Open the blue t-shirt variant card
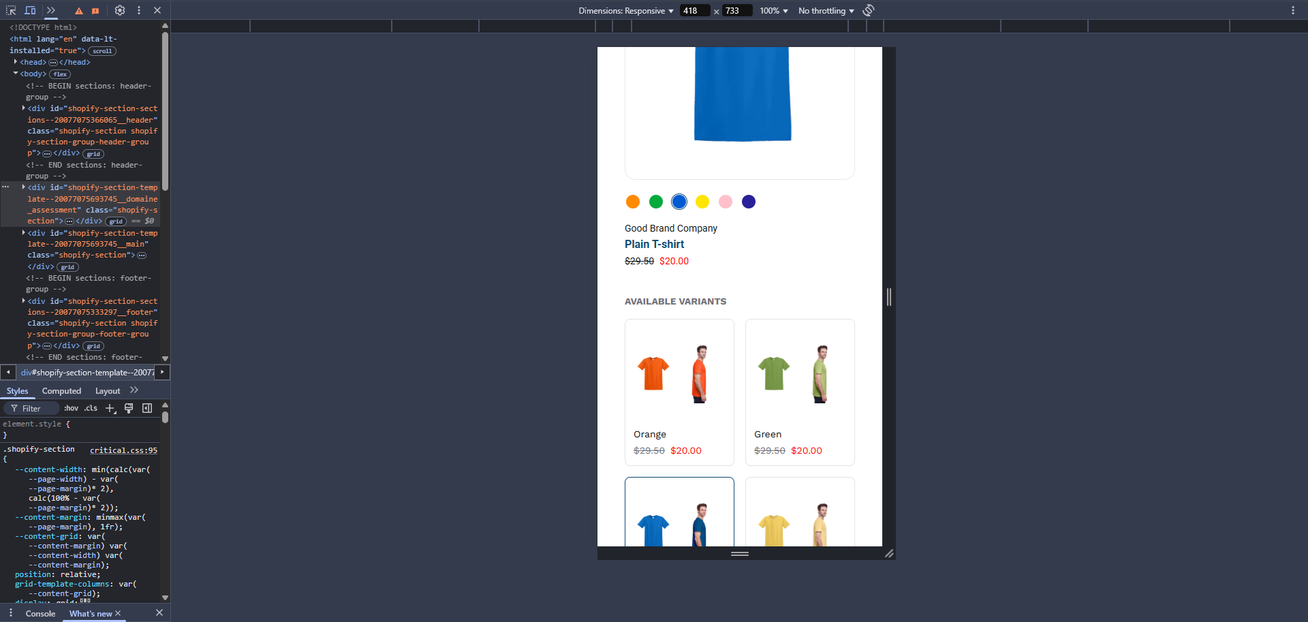The width and height of the screenshot is (1308, 622). [x=679, y=512]
